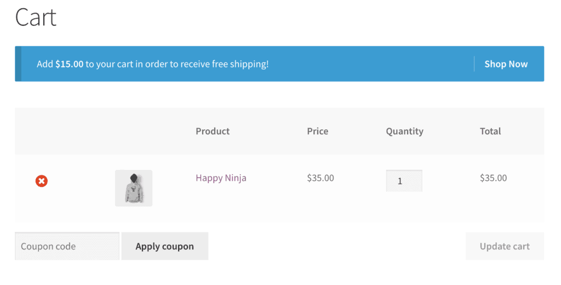Image resolution: width=561 pixels, height=285 pixels.
Task: Click into the Coupon code field
Action: tap(67, 246)
